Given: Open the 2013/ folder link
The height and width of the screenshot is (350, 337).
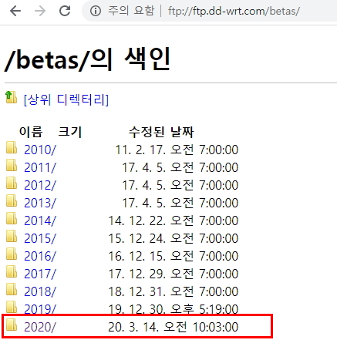Looking at the screenshot, I should point(40,203).
